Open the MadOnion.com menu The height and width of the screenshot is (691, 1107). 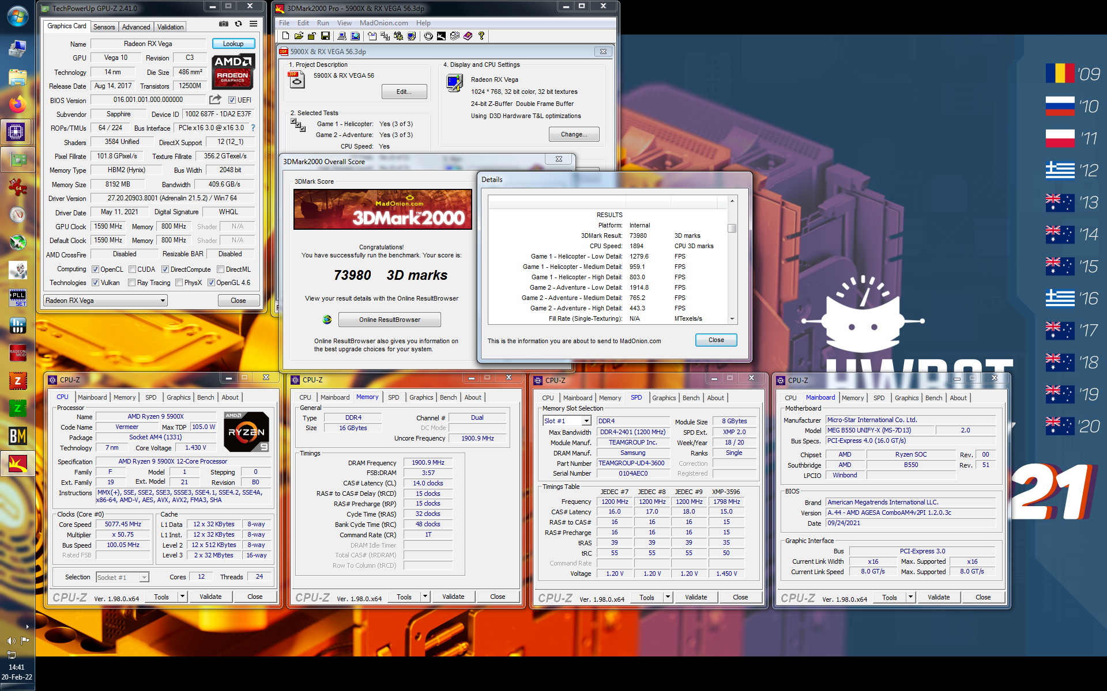point(384,23)
